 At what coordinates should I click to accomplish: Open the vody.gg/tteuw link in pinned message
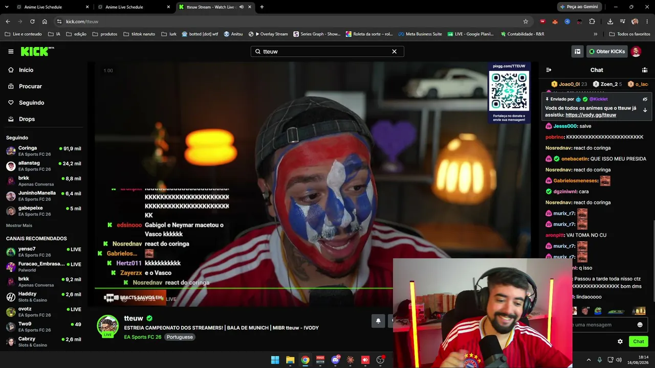point(591,115)
